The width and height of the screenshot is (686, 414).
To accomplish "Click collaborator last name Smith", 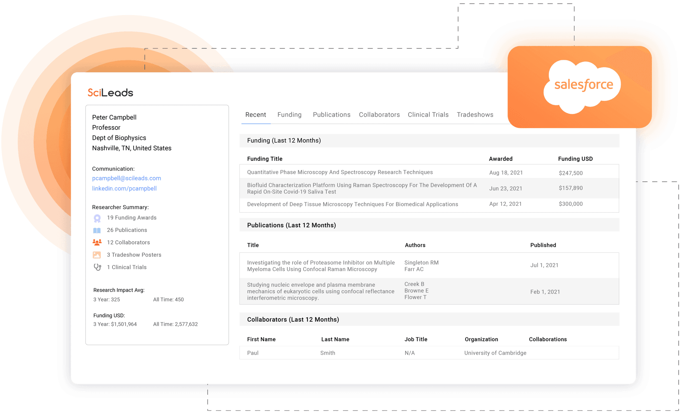I will (328, 353).
